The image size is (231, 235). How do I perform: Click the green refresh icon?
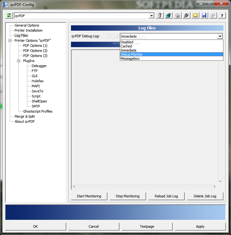(9, 15)
